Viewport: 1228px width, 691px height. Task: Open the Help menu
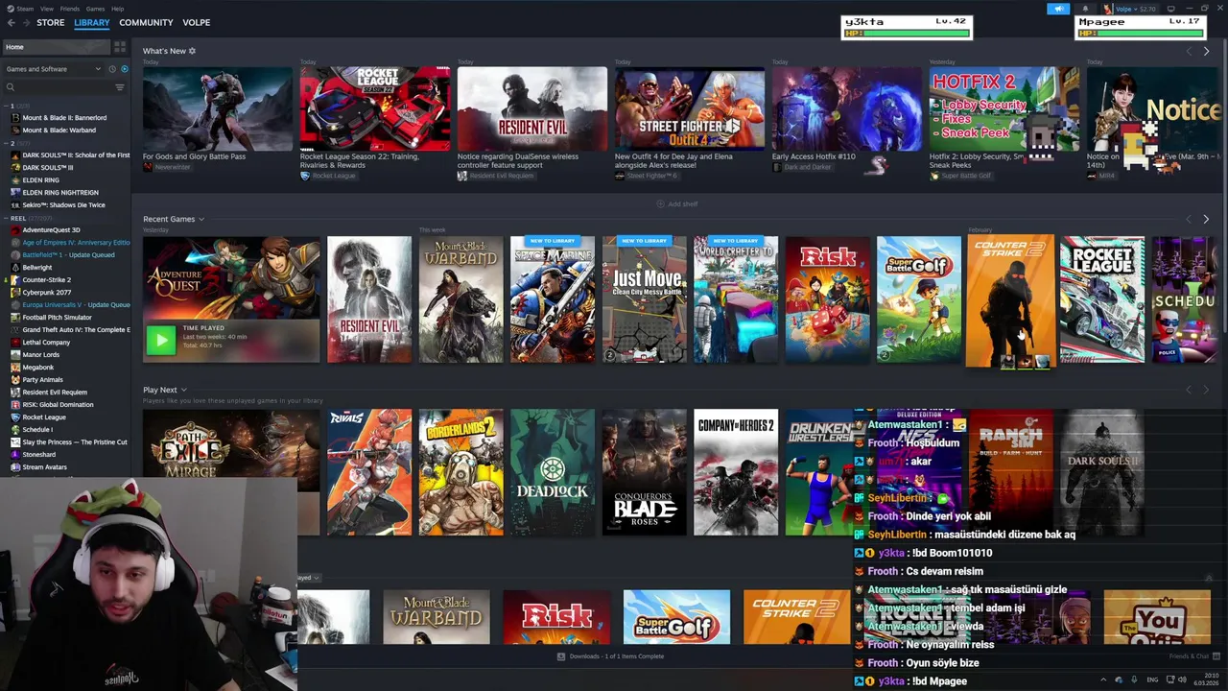pos(117,9)
